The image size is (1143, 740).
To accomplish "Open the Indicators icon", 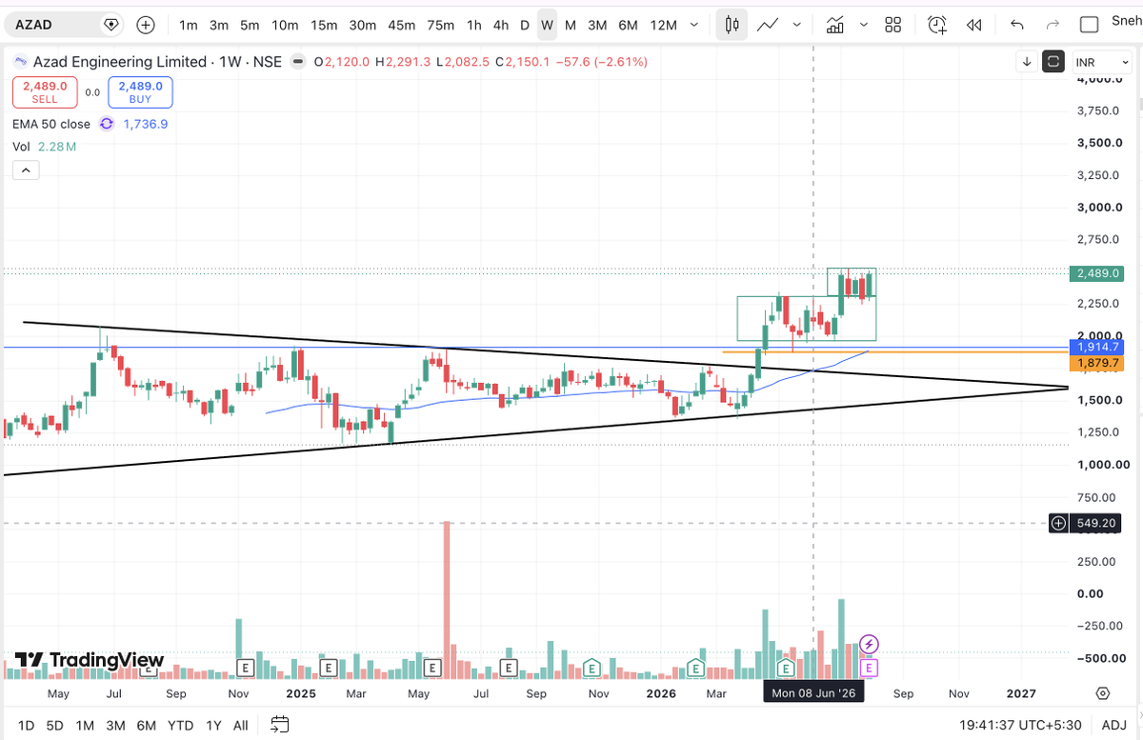I will pyautogui.click(x=835, y=25).
